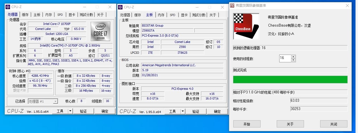This screenshot has width=358, height=133.
Task: Click motherboard model field Z590GTA
Action: pyautogui.click(x=167, y=30)
